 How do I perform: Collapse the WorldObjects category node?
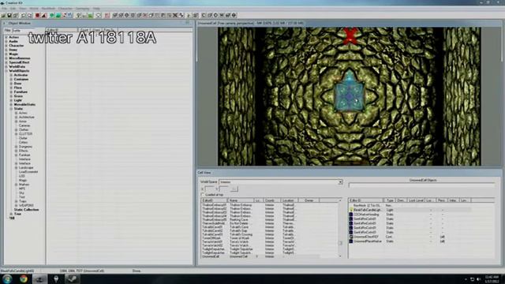pos(6,71)
